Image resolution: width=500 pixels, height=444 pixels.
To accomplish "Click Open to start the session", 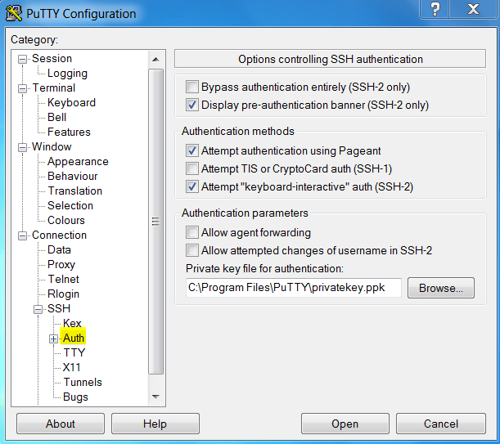I will [x=345, y=424].
